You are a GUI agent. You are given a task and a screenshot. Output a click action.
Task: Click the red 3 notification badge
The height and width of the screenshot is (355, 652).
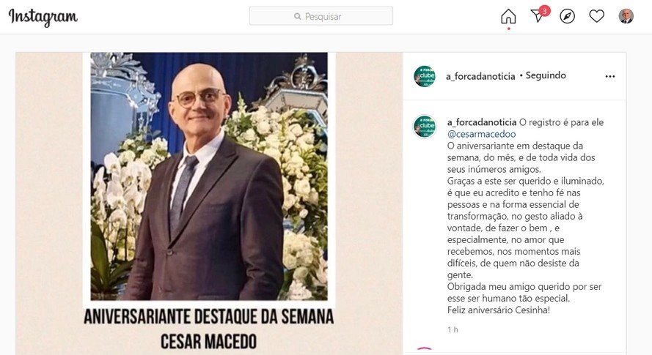coord(544,11)
